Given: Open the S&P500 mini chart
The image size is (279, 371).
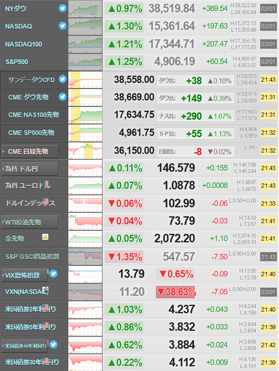Looking at the screenshot, I should click(85, 62).
